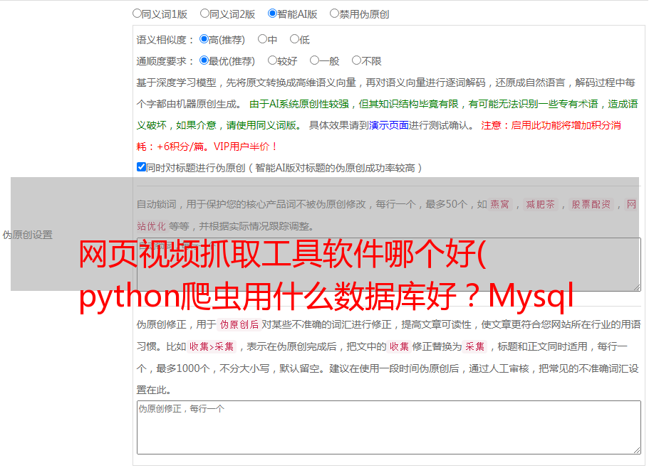Set 通顺度要求 to 一般
The image size is (649, 468).
tap(315, 60)
